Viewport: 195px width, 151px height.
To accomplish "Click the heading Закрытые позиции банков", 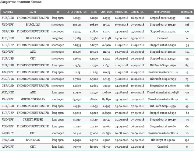I will (x=21, y=2).
